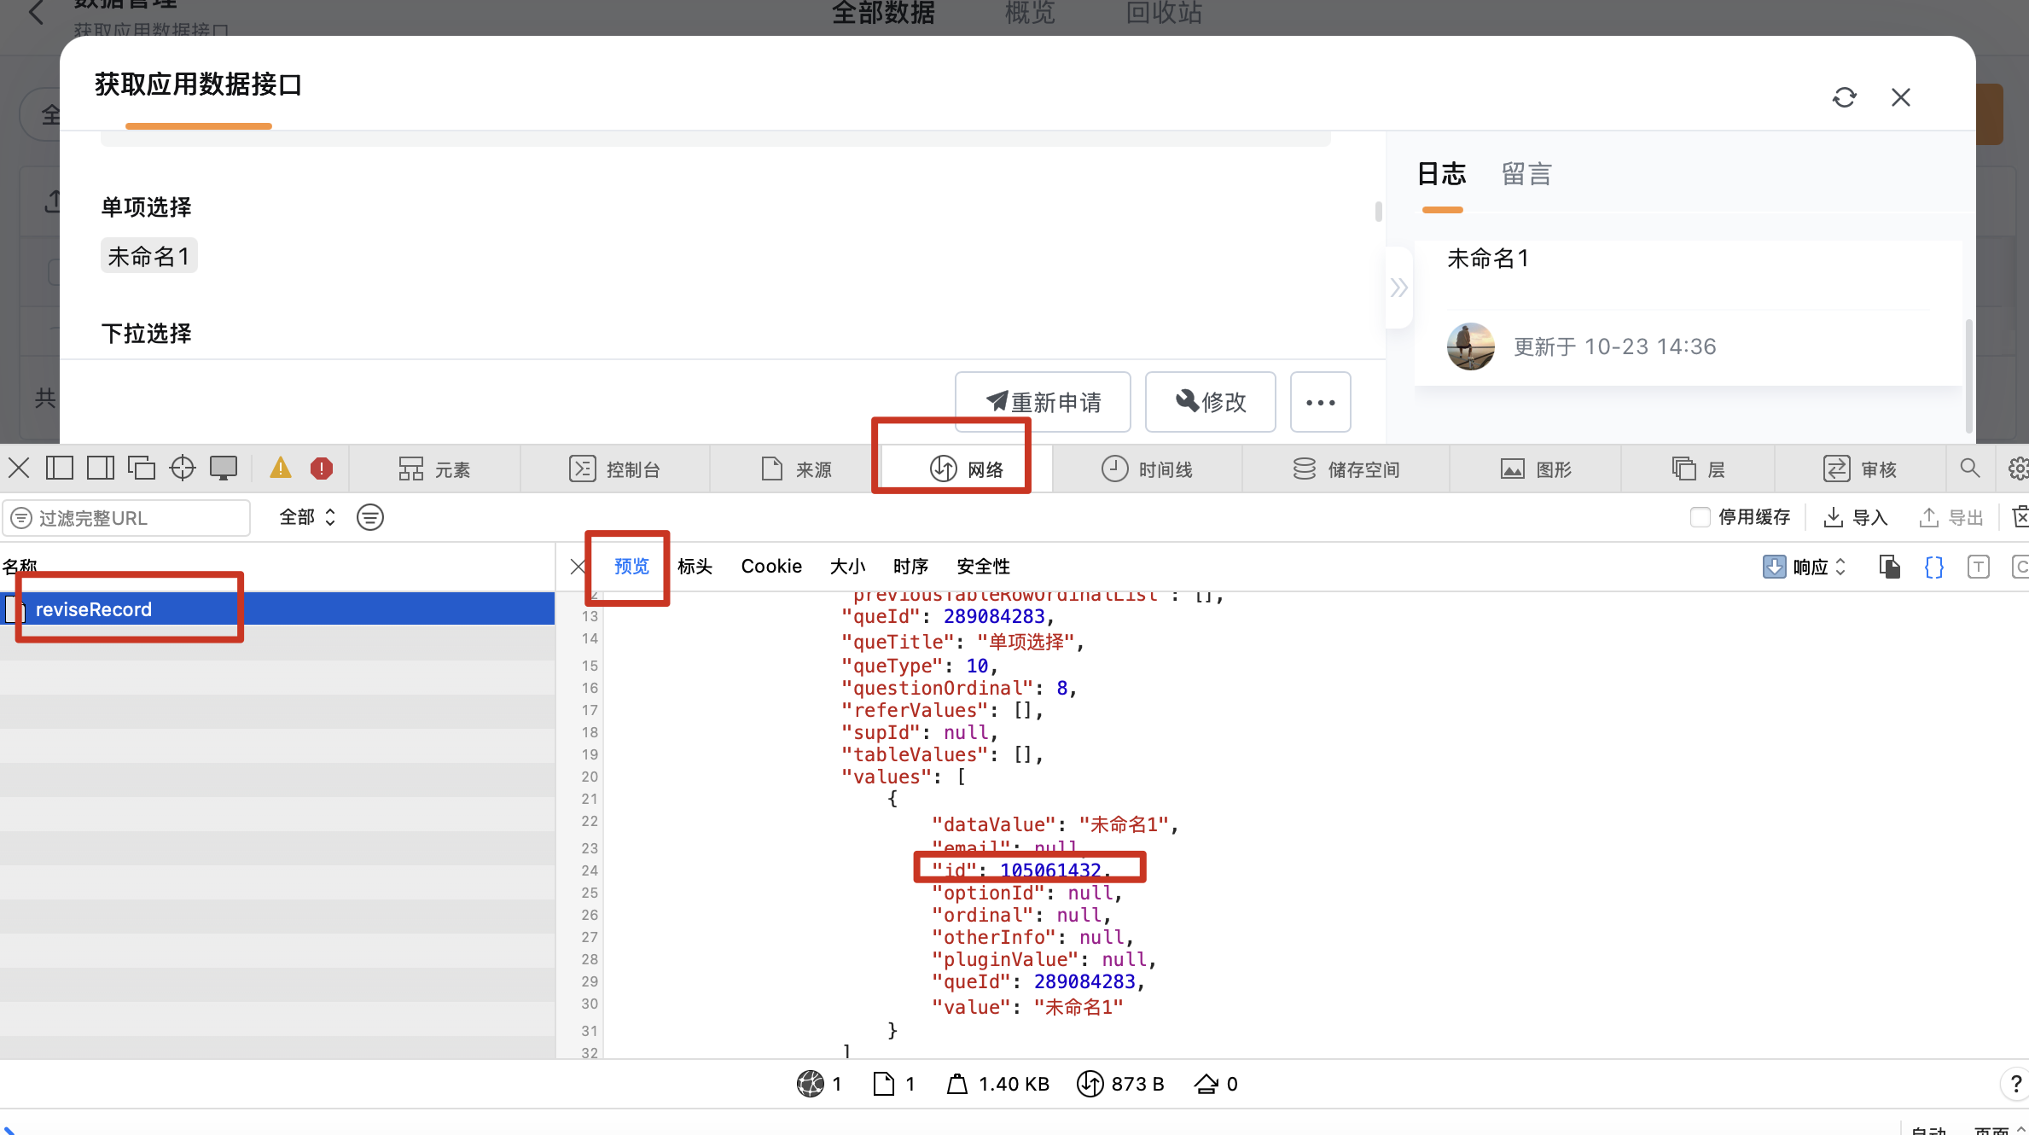Screen dimensions: 2029x1135
Task: Select the reviseRecord request row
Action: coord(277,609)
